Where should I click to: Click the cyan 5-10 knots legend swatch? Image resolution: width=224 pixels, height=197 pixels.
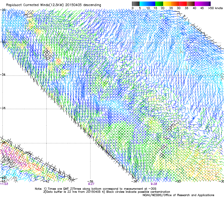click(143, 4)
